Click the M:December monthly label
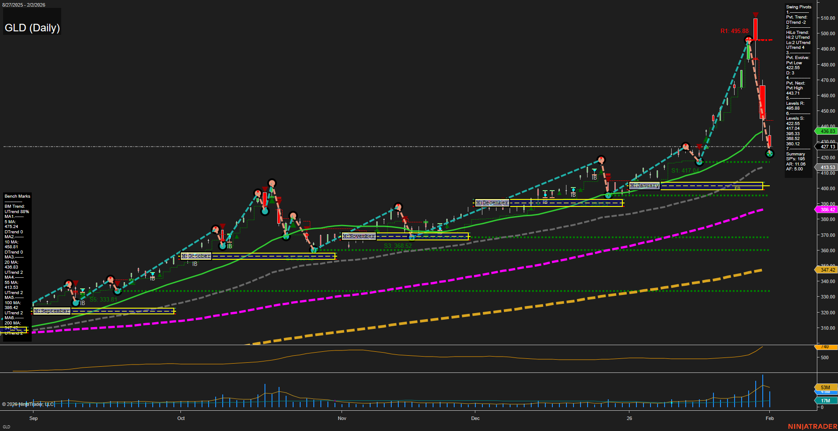The image size is (838, 431). (x=492, y=203)
